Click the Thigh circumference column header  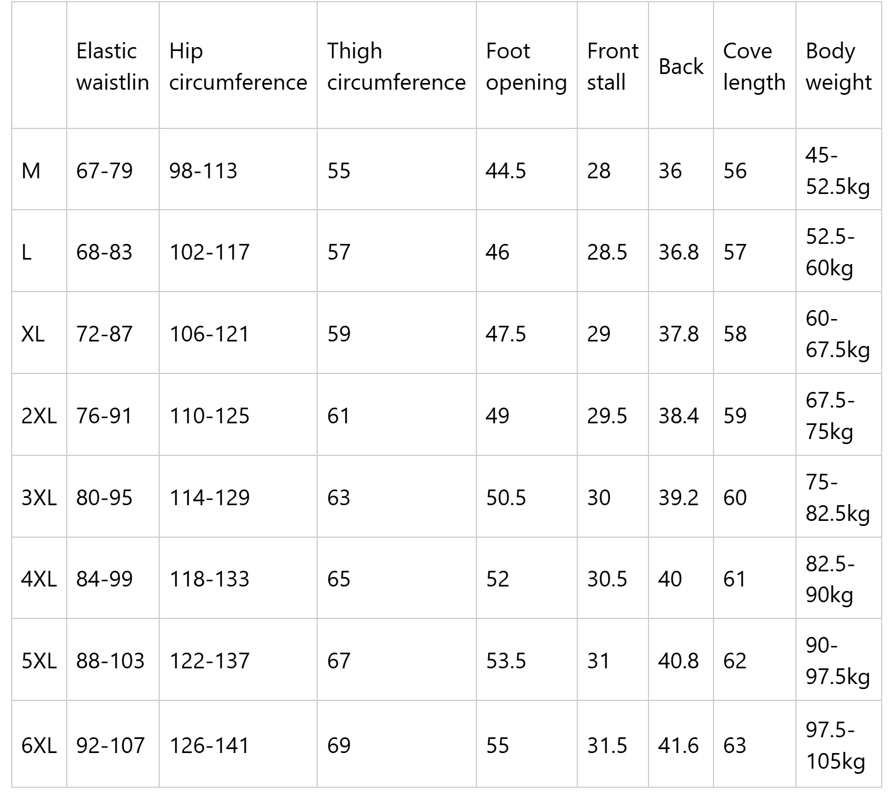coord(396,66)
